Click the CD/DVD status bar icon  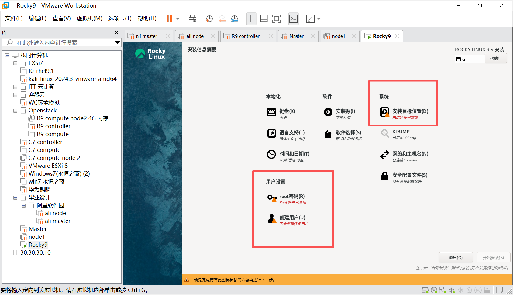click(x=434, y=290)
